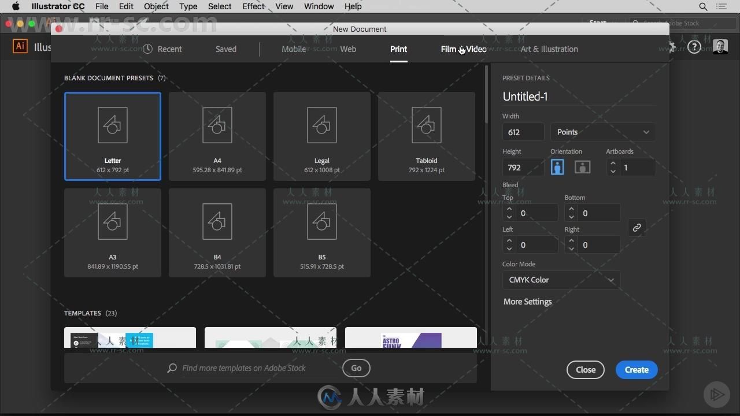740x416 pixels.
Task: Decrease the artboards count
Action: tap(613, 171)
